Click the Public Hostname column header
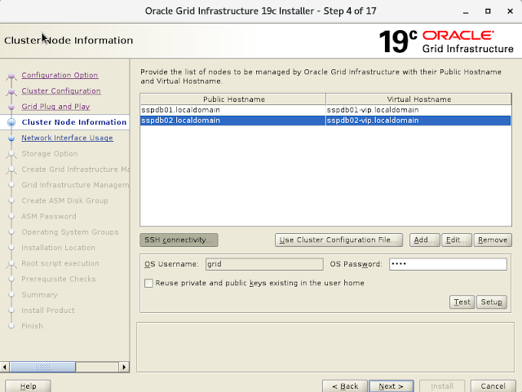 [x=233, y=99]
